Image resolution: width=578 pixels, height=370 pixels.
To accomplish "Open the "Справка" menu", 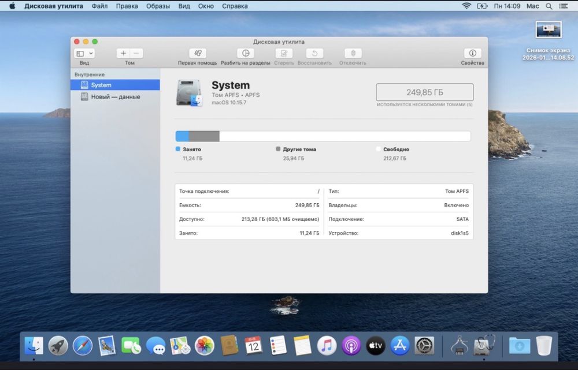I will (235, 6).
